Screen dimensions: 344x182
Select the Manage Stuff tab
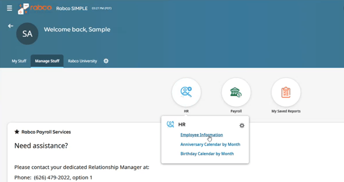(x=47, y=61)
